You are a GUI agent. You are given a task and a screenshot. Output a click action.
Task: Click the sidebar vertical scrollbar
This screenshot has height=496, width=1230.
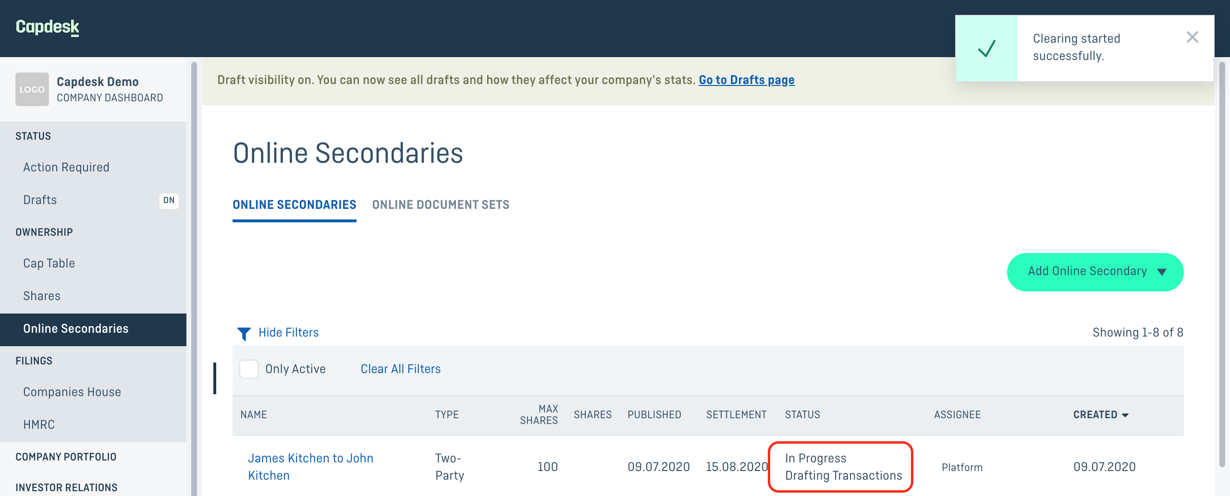click(x=194, y=278)
